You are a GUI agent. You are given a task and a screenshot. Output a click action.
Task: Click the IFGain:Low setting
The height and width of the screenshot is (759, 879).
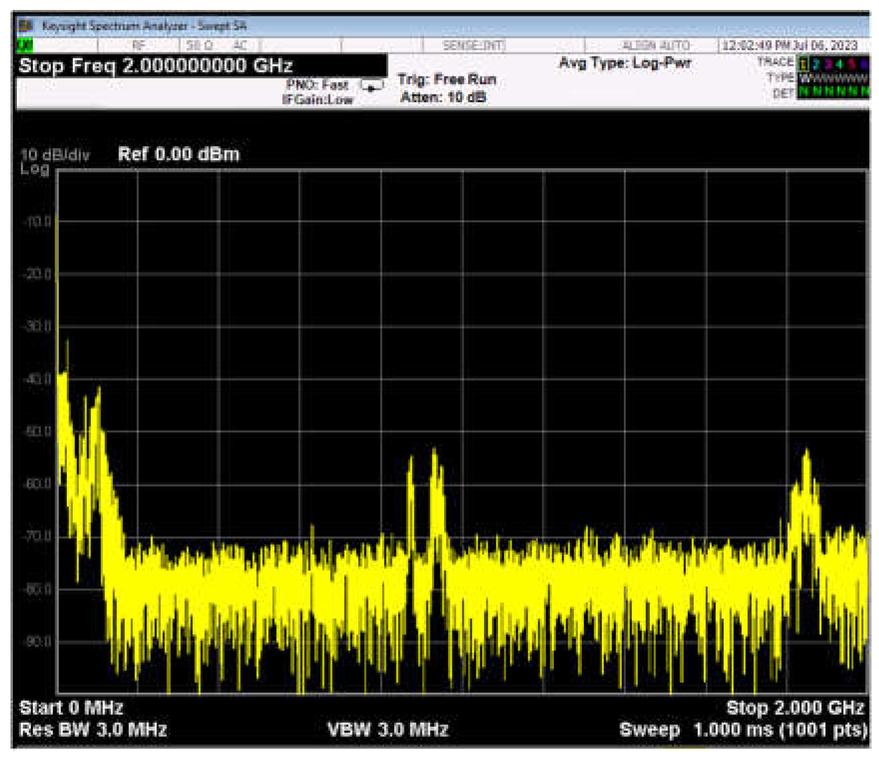[318, 99]
